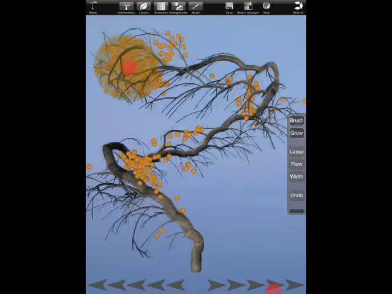Screen dimensions: 392x294
Task: Select the Flow mode in side panel
Action: coord(296,164)
